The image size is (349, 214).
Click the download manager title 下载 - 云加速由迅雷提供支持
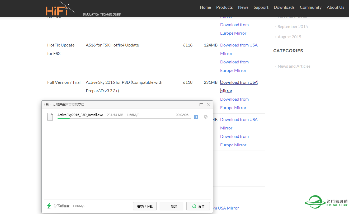click(x=64, y=105)
